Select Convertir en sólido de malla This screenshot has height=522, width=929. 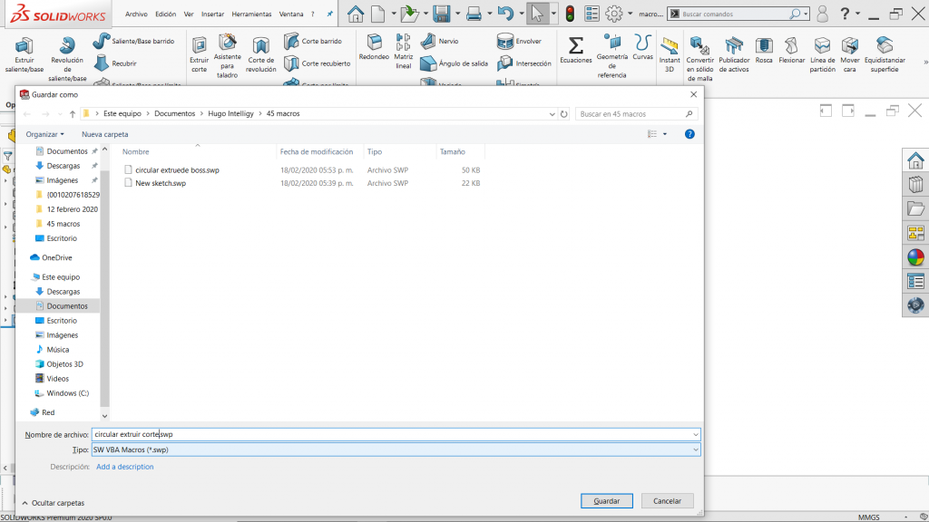click(x=699, y=59)
